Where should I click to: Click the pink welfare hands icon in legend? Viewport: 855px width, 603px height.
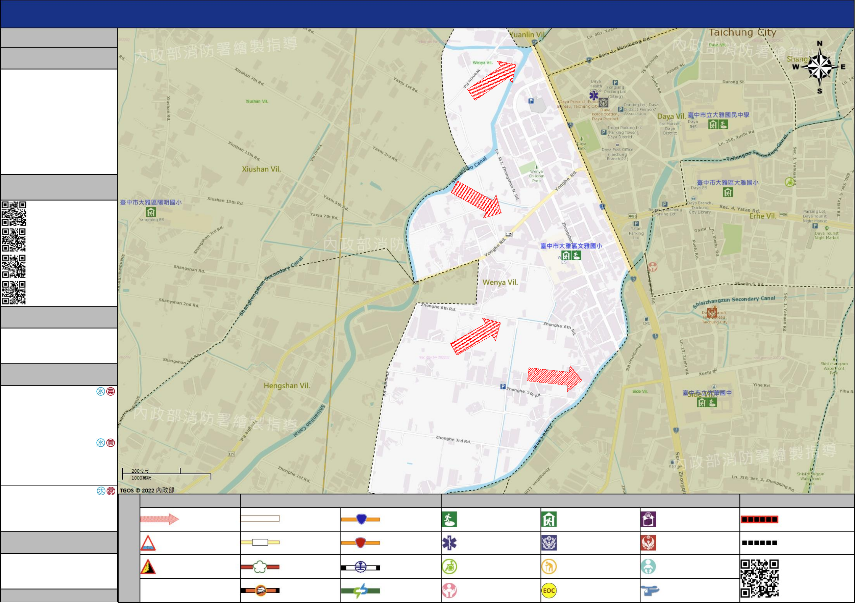click(x=449, y=591)
